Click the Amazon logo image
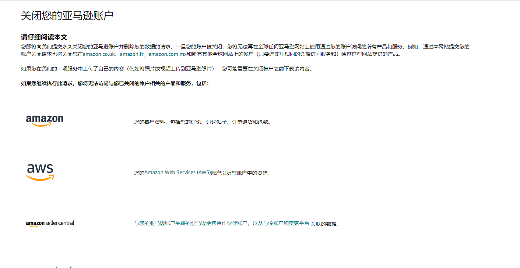The height and width of the screenshot is (268, 520). tap(45, 121)
